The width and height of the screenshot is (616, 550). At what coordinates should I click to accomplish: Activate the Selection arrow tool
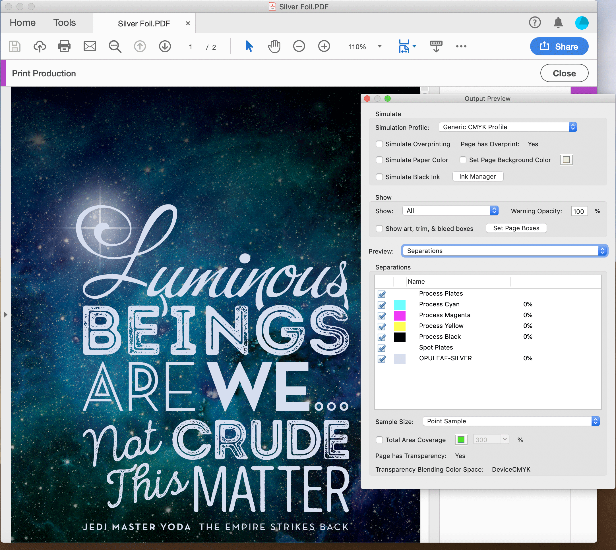(249, 46)
